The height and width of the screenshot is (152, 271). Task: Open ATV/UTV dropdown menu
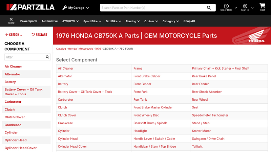(x=70, y=21)
